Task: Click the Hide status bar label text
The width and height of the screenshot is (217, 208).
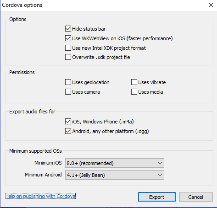Action: tap(89, 29)
